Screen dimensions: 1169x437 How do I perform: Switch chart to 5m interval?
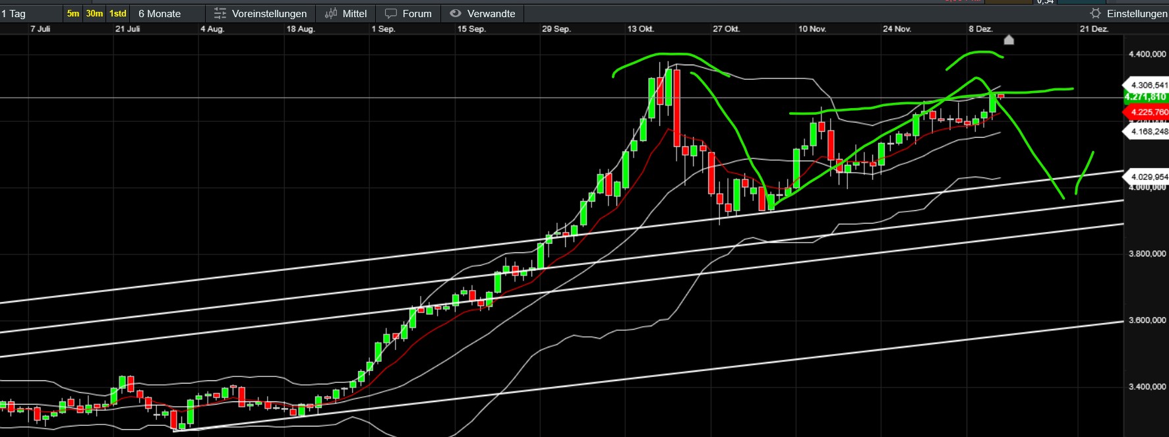[x=73, y=13]
